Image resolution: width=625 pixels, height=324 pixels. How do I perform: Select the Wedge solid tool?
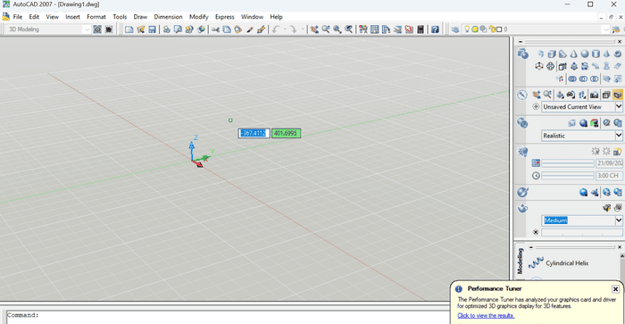562,54
